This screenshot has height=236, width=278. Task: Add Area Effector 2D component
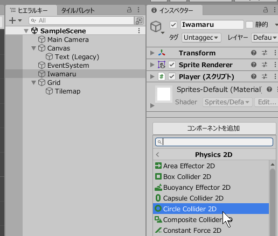[211, 166]
